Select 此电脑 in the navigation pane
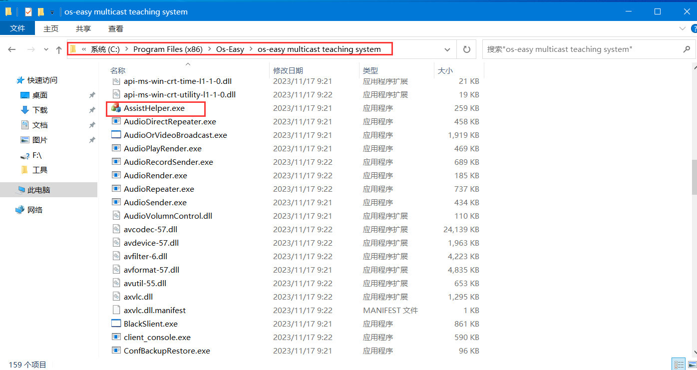This screenshot has width=697, height=370. pos(38,190)
